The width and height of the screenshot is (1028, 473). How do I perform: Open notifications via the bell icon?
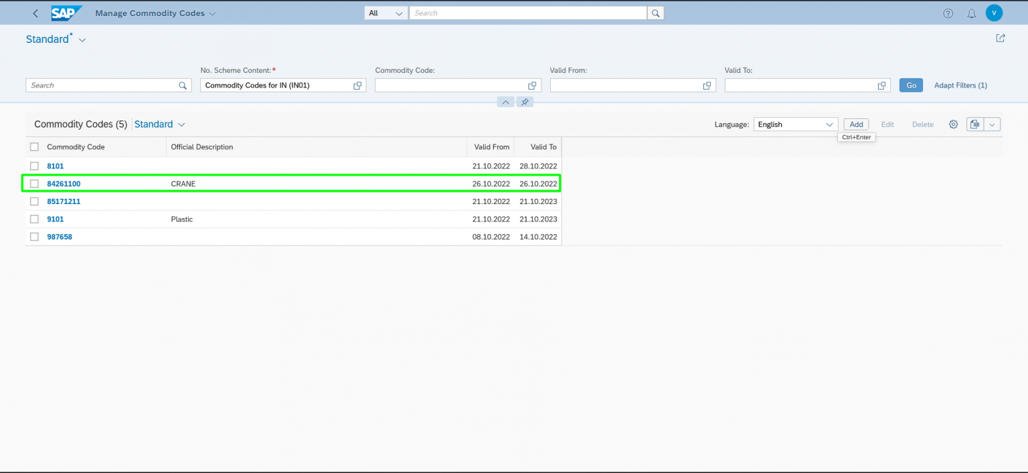(971, 13)
